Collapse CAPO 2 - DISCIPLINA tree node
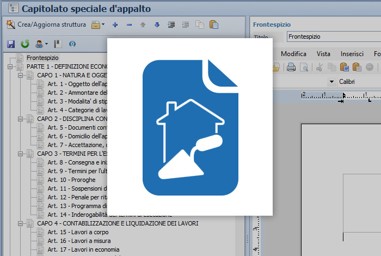The height and width of the screenshot is (256, 381). point(20,119)
